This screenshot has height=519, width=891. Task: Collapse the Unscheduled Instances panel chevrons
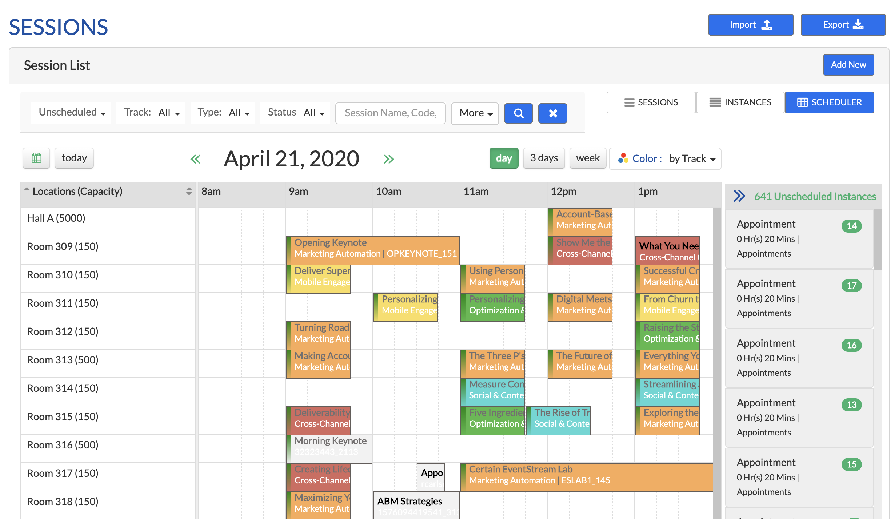[739, 196]
